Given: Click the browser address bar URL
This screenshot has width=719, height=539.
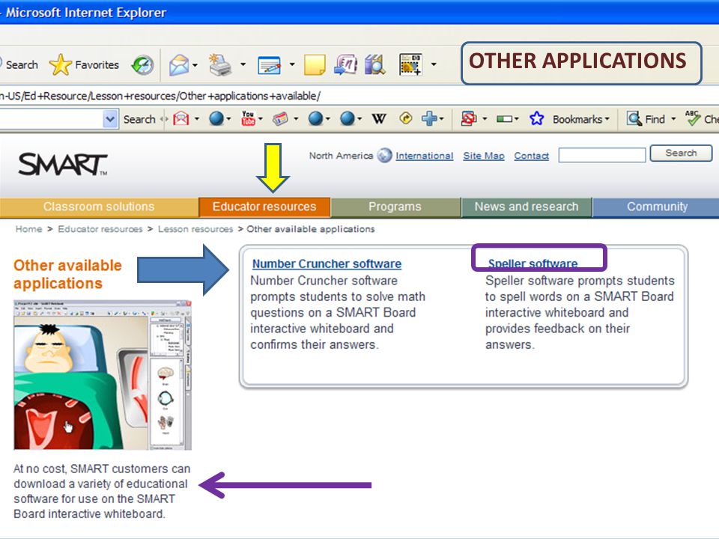Looking at the screenshot, I should tap(160, 97).
